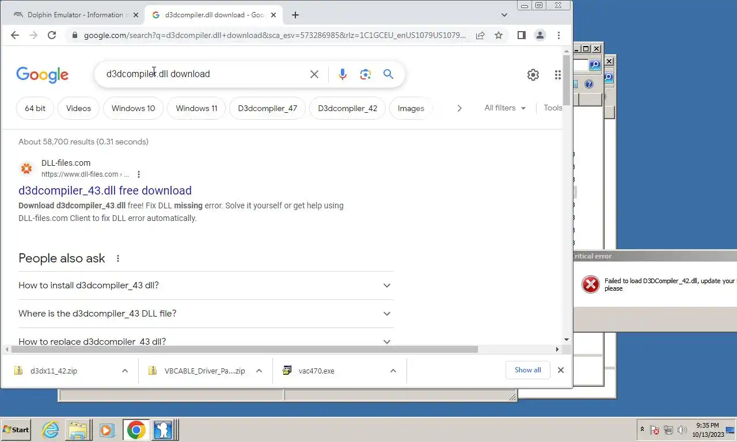Image resolution: width=737 pixels, height=442 pixels.
Task: Click the Chrome forward navigation arrow
Action: point(33,35)
